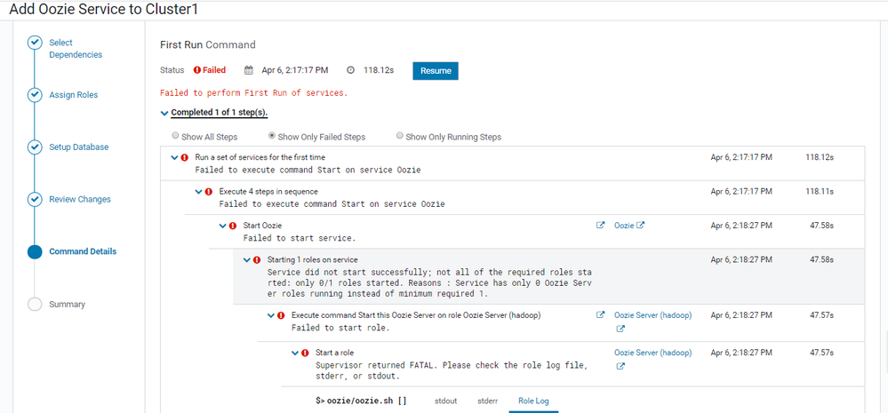
Task: Collapse Execute 4 steps in sequence row
Action: click(x=198, y=192)
